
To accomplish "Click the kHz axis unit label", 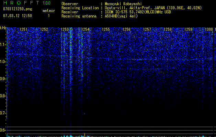I will pyautogui.click(x=3, y=28).
